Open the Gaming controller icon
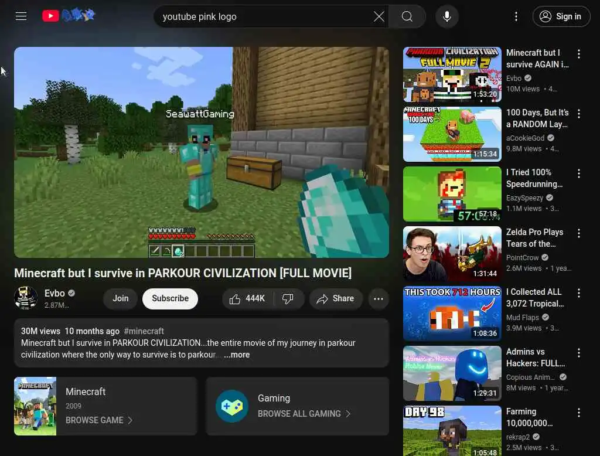This screenshot has width=600, height=456. [232, 406]
